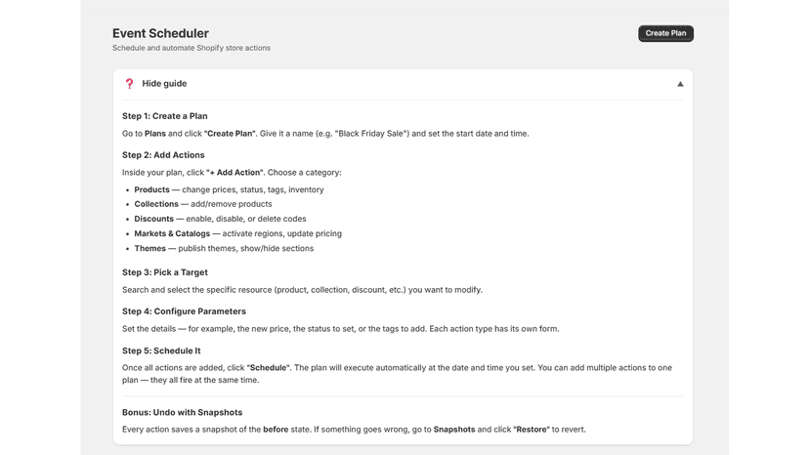Image resolution: width=809 pixels, height=455 pixels.
Task: Collapse guide using the triangle arrow
Action: pyautogui.click(x=680, y=84)
